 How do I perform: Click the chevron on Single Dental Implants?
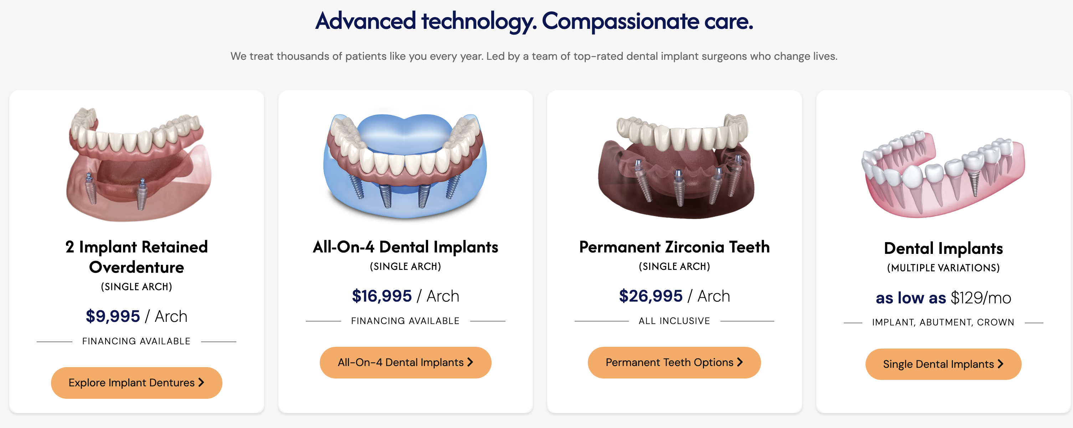[1001, 364]
